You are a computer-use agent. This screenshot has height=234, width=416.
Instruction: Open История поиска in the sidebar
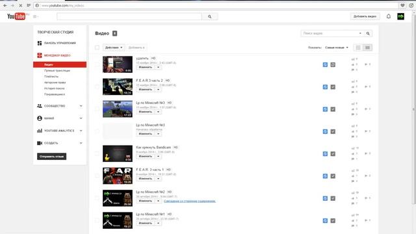pyautogui.click(x=55, y=88)
